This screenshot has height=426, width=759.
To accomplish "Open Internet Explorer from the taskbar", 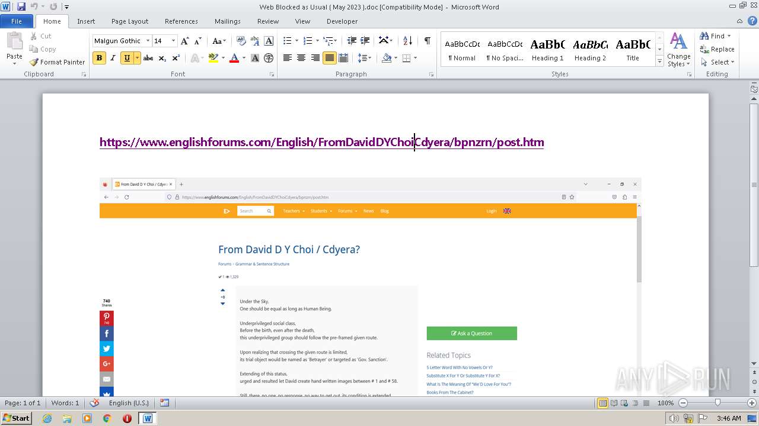I will pos(47,418).
